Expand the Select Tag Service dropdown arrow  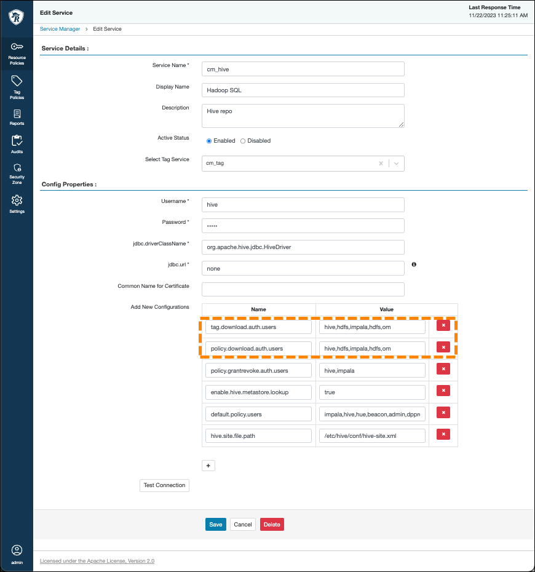pos(397,164)
